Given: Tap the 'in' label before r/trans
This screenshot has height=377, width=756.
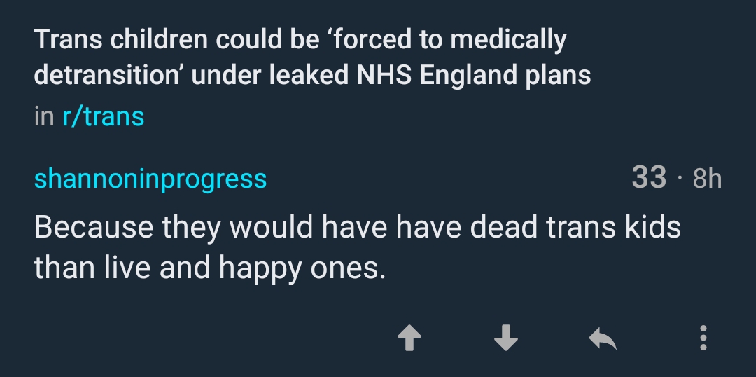Looking at the screenshot, I should [x=43, y=116].
